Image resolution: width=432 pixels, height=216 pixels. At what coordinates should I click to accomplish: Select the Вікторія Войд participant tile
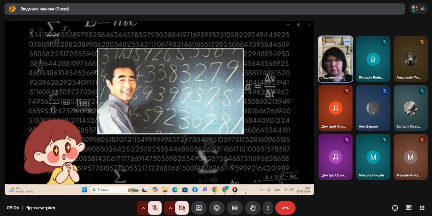click(x=373, y=59)
